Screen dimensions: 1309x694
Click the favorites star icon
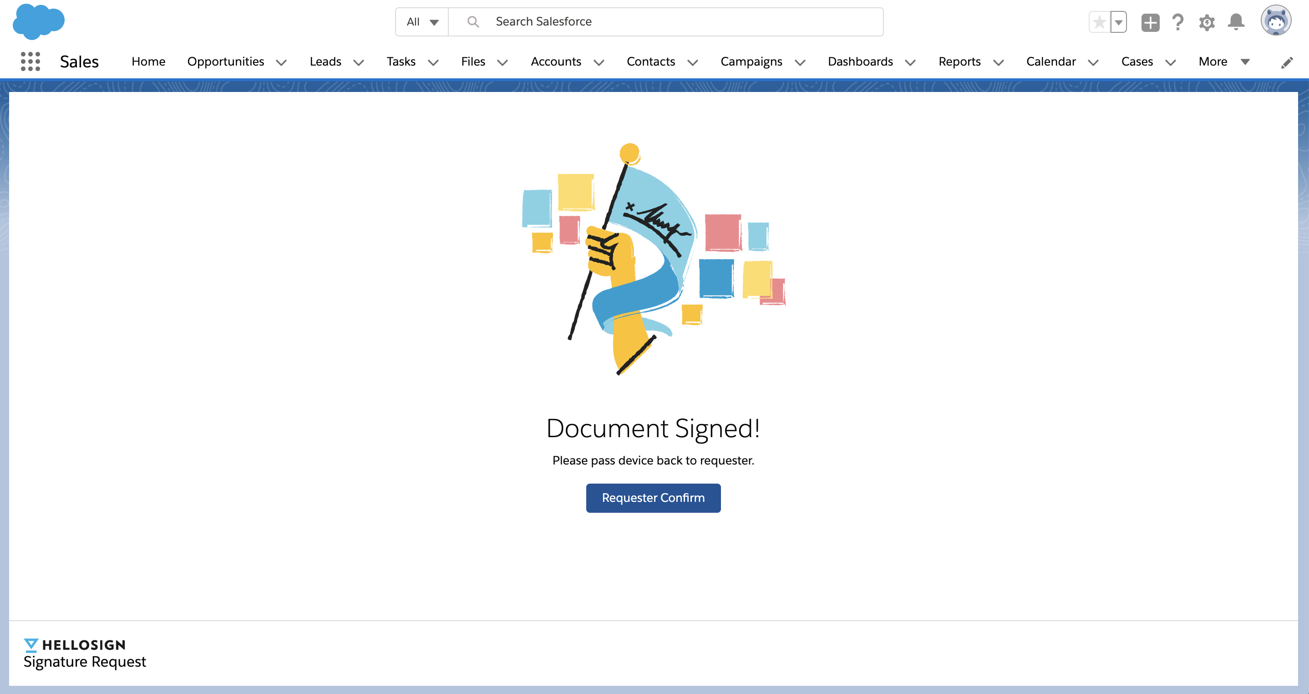tap(1099, 22)
